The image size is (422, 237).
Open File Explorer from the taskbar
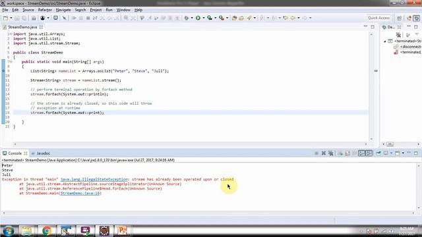pos(26,231)
